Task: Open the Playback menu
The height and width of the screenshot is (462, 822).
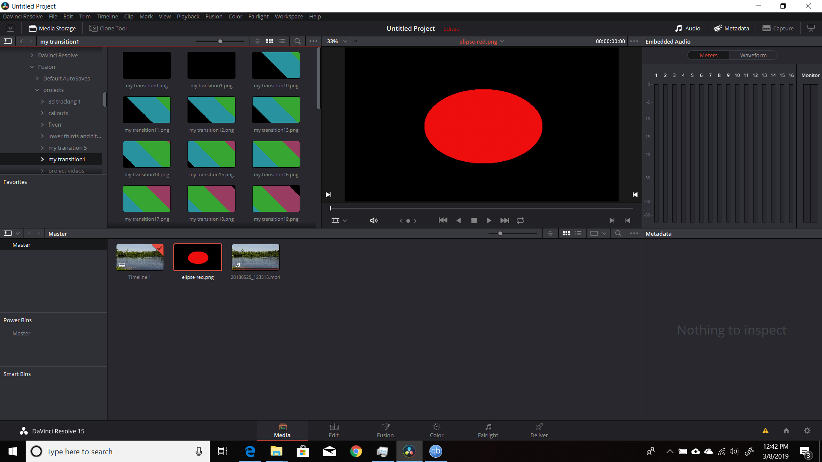Action: click(188, 16)
